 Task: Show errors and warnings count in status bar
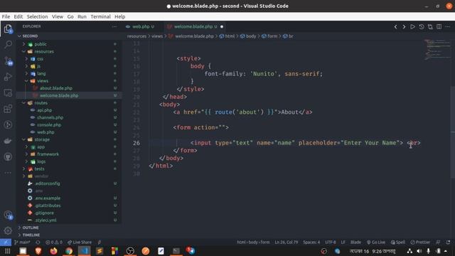[x=54, y=242]
